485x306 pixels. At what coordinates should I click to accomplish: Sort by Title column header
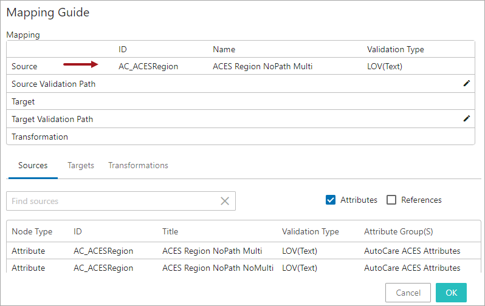point(170,231)
